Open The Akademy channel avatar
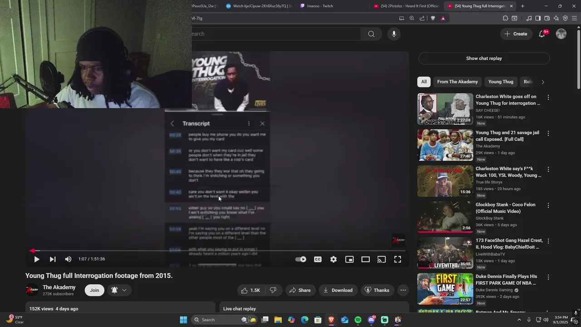 pyautogui.click(x=32, y=290)
